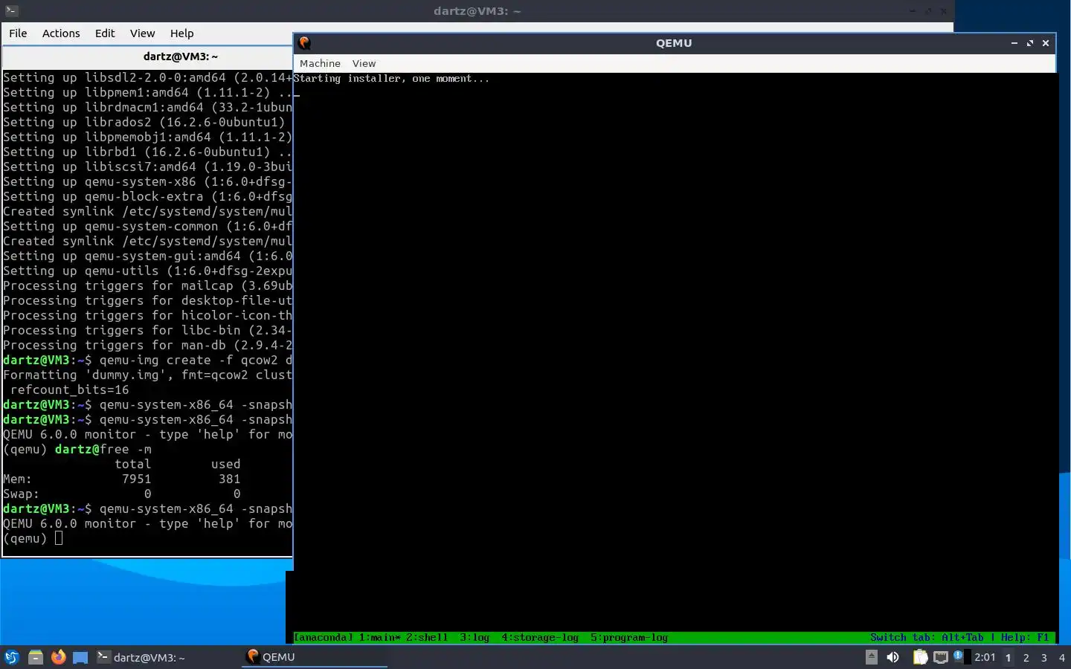1071x669 pixels.
Task: Switch to virtual desktop 1
Action: click(x=1009, y=657)
